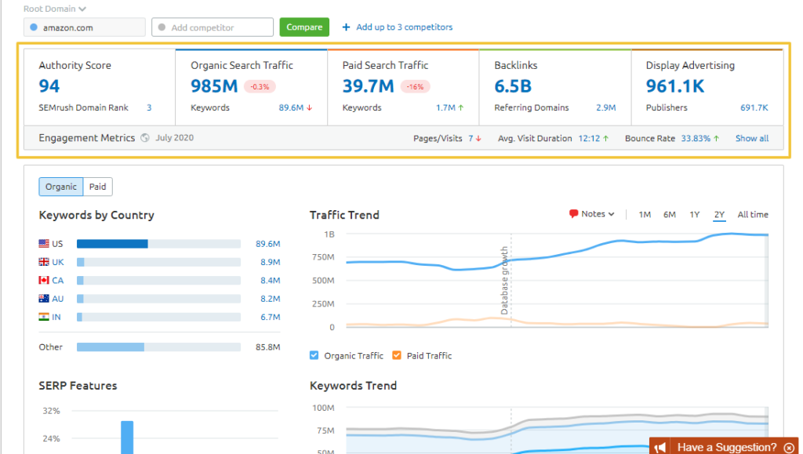Image resolution: width=803 pixels, height=454 pixels.
Task: Uncheck the Paid Traffic checkbox
Action: [x=396, y=355]
